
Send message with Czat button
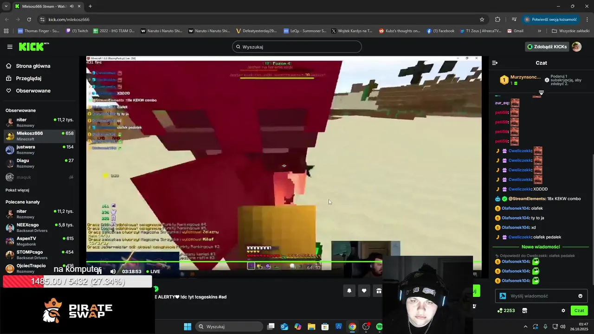[579, 310]
